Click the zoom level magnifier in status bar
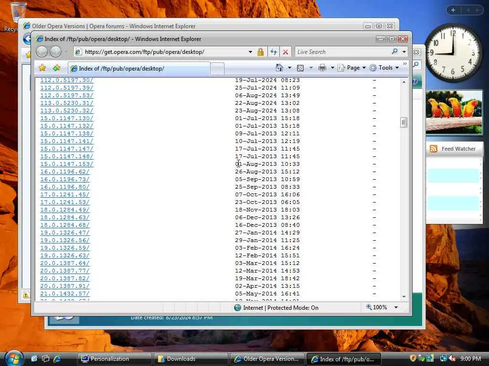 (369, 307)
